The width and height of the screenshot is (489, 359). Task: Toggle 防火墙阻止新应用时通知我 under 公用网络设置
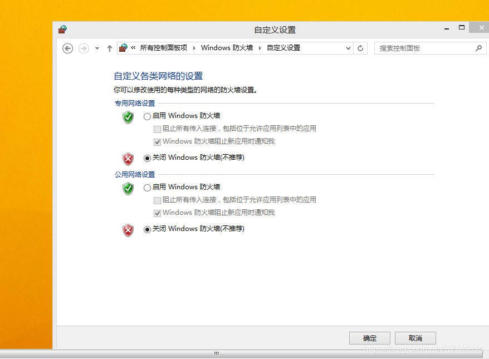[157, 213]
